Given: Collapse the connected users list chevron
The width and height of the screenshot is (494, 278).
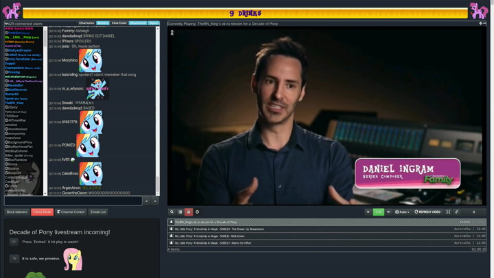Looking at the screenshot, I should pyautogui.click(x=6, y=23).
